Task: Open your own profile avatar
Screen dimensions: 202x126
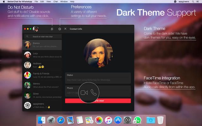Action: pyautogui.click(x=36, y=29)
